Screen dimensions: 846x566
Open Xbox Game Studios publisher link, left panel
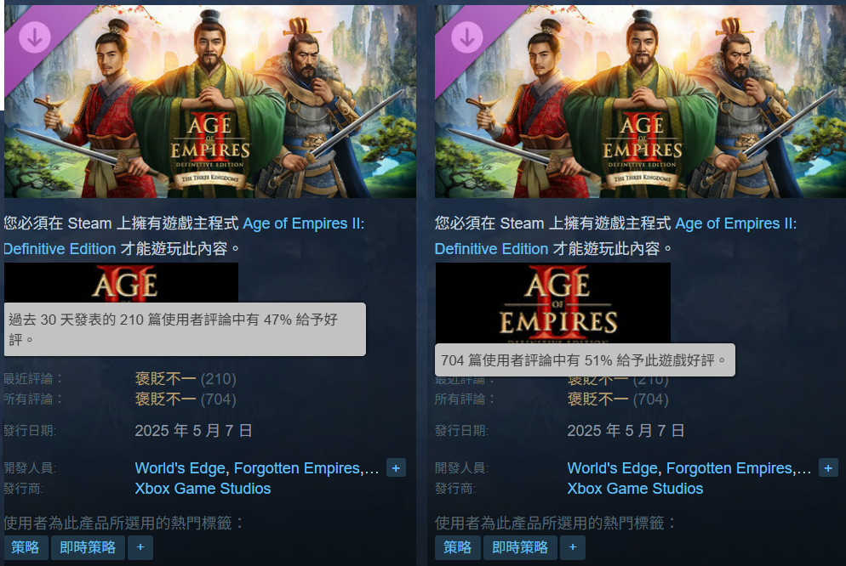click(x=203, y=489)
